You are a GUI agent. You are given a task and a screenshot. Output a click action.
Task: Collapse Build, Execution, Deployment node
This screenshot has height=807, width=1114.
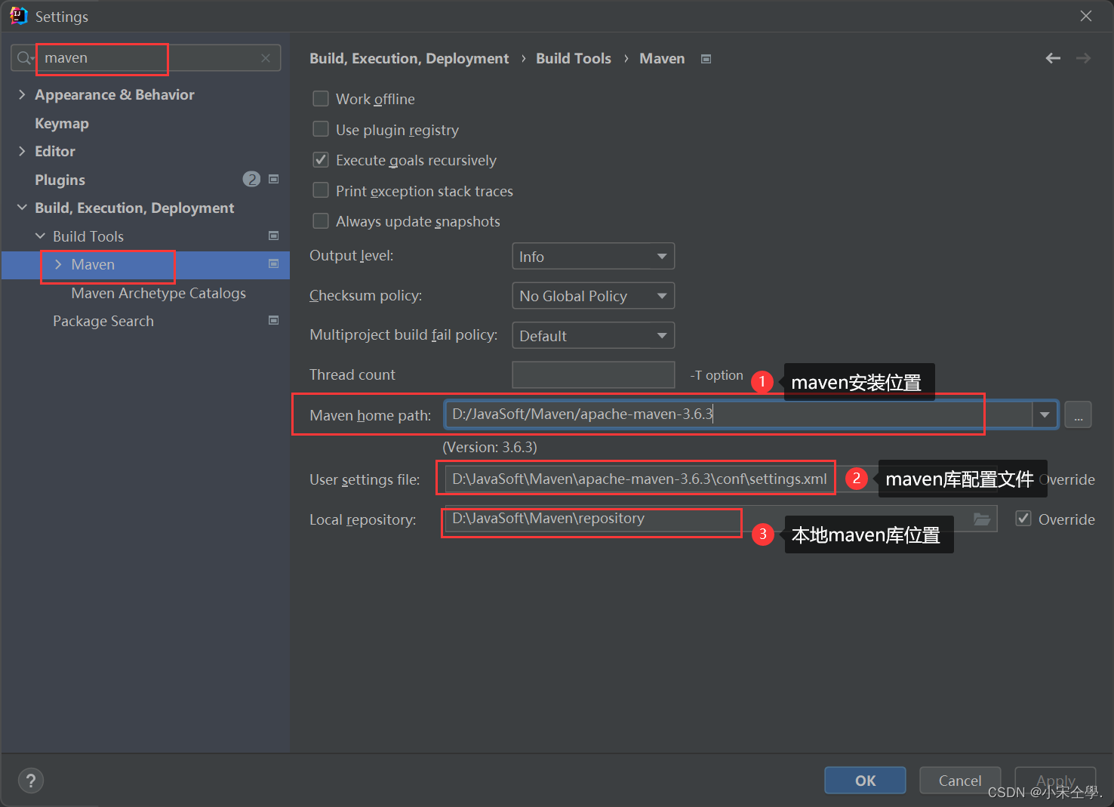(22, 208)
